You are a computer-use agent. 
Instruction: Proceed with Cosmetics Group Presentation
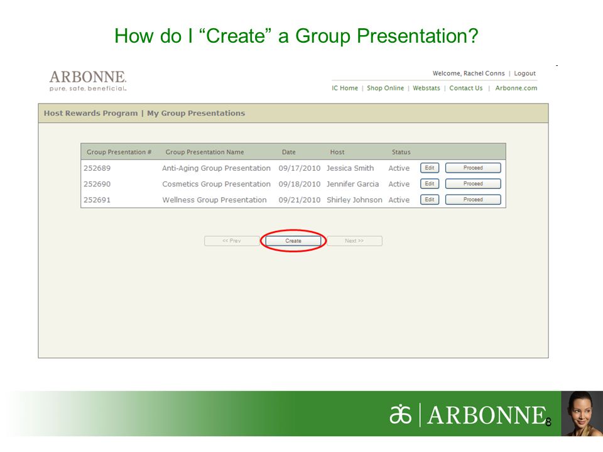(473, 184)
